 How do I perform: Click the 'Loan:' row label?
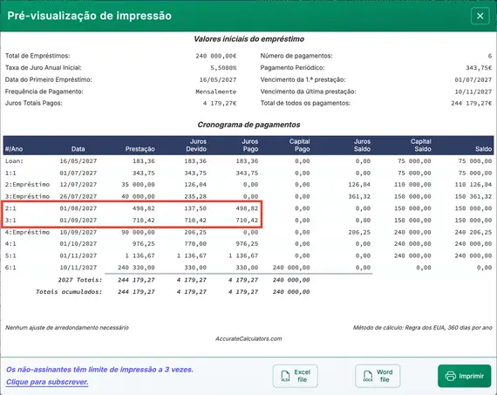coord(14,161)
